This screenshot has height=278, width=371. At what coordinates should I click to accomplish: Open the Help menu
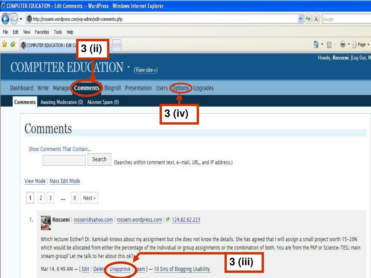pos(70,32)
